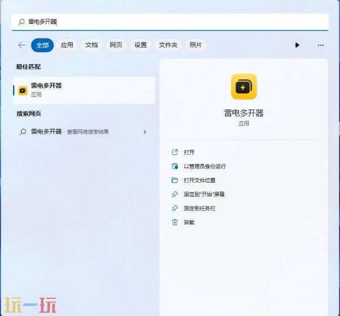
Task: Click 打开 to launch the app
Action: click(189, 153)
